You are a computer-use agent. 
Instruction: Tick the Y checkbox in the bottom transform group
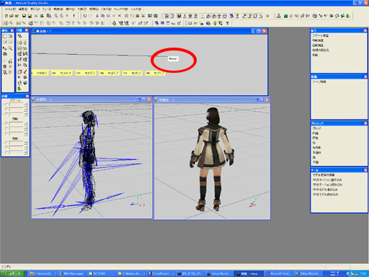6,148
